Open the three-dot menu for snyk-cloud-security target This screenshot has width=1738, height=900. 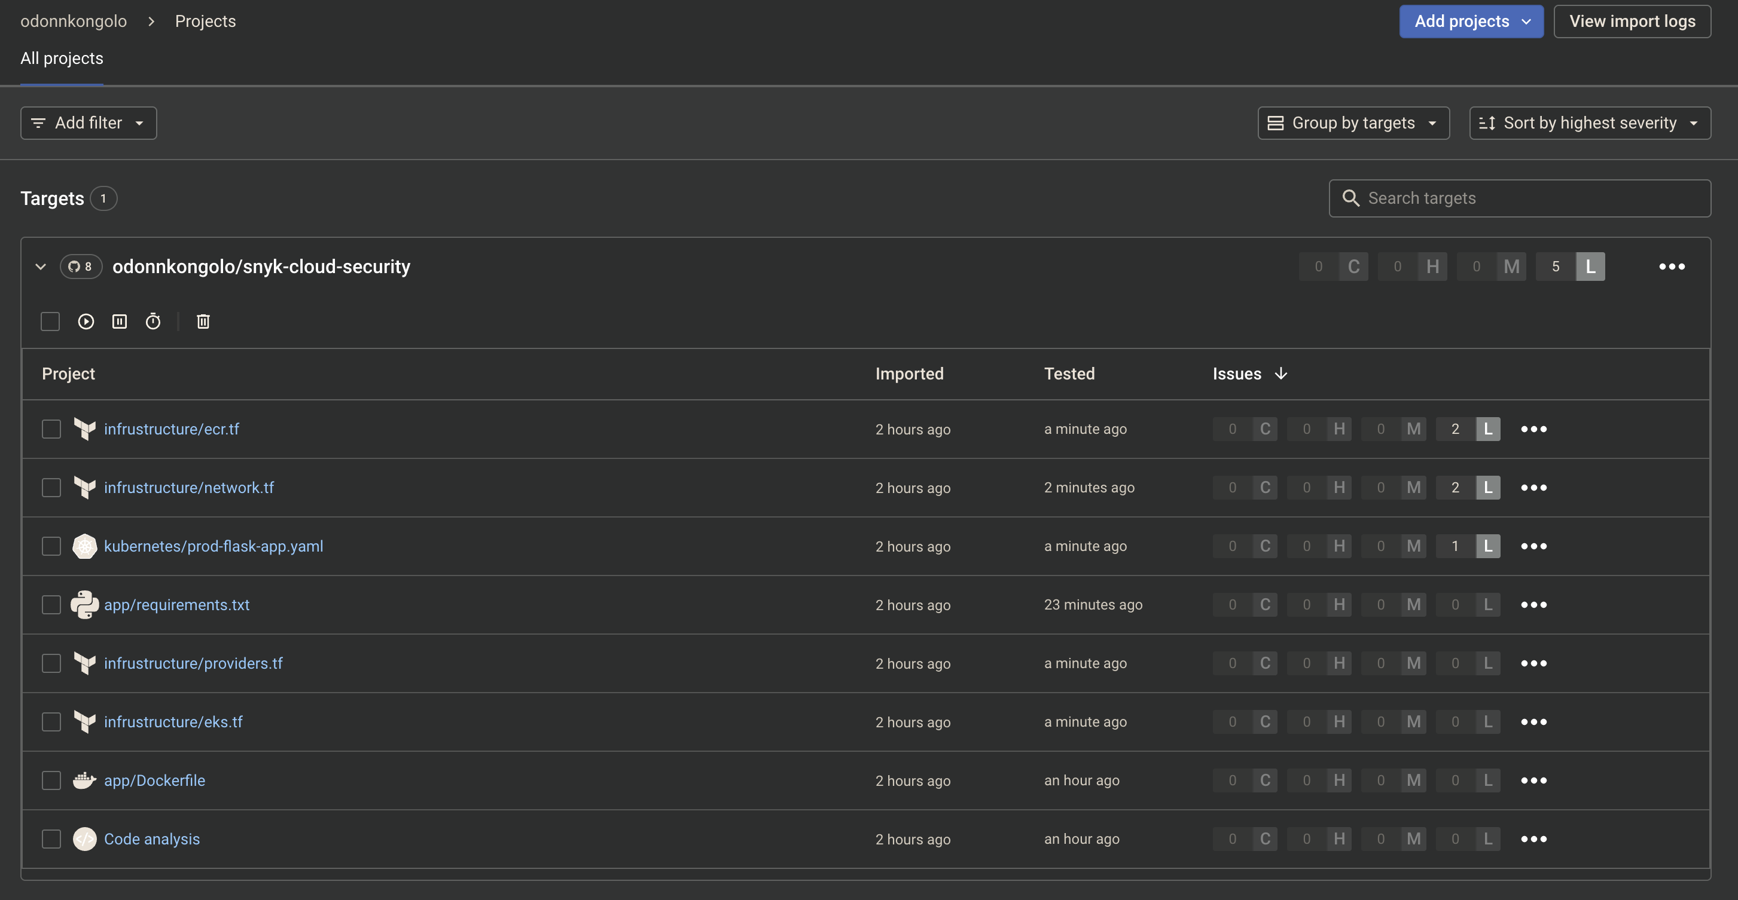pyautogui.click(x=1672, y=267)
